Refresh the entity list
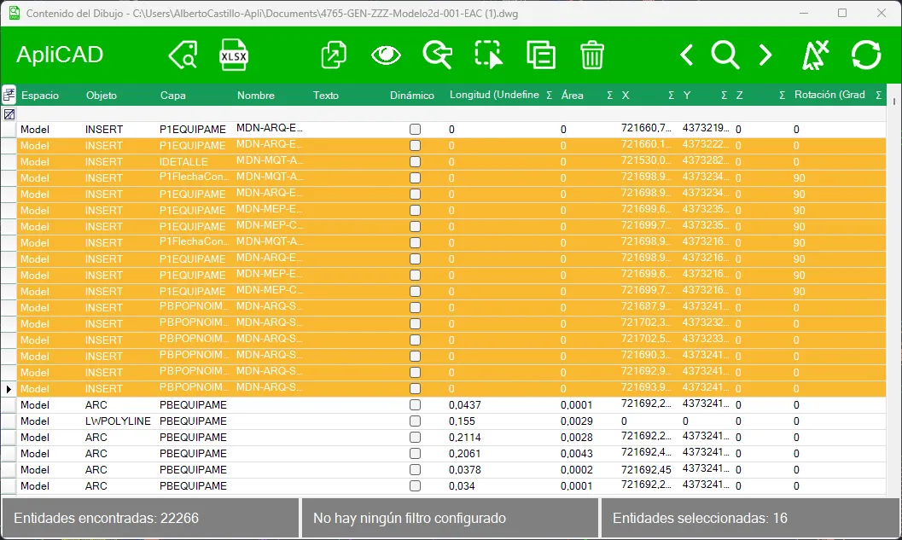Screen dimensions: 902x540 (866, 55)
